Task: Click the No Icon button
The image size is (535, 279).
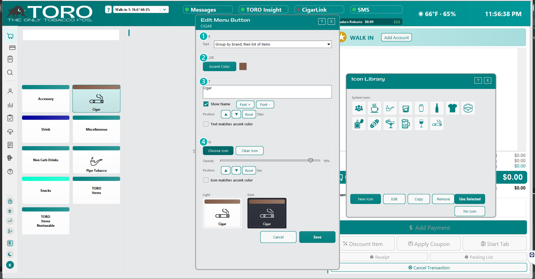Action: click(x=470, y=211)
